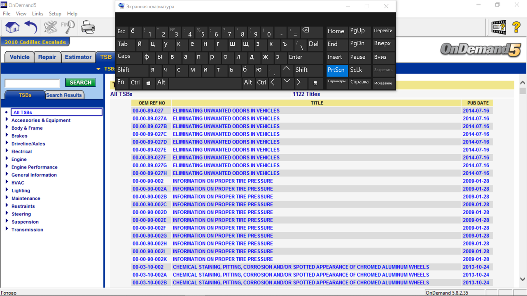This screenshot has height=296, width=527.
Task: Select All TSBs in category list
Action: coord(56,112)
